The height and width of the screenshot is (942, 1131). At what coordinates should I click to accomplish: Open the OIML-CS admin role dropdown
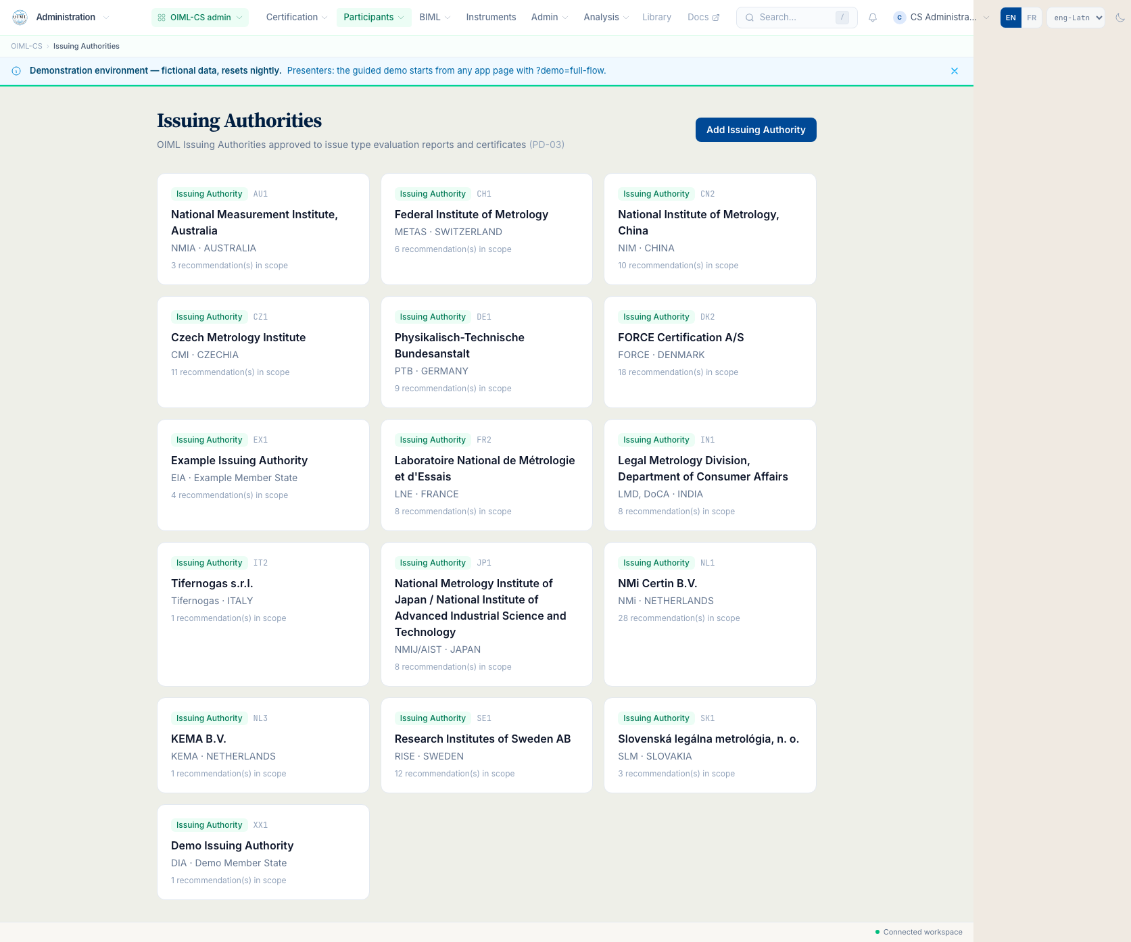(x=200, y=18)
